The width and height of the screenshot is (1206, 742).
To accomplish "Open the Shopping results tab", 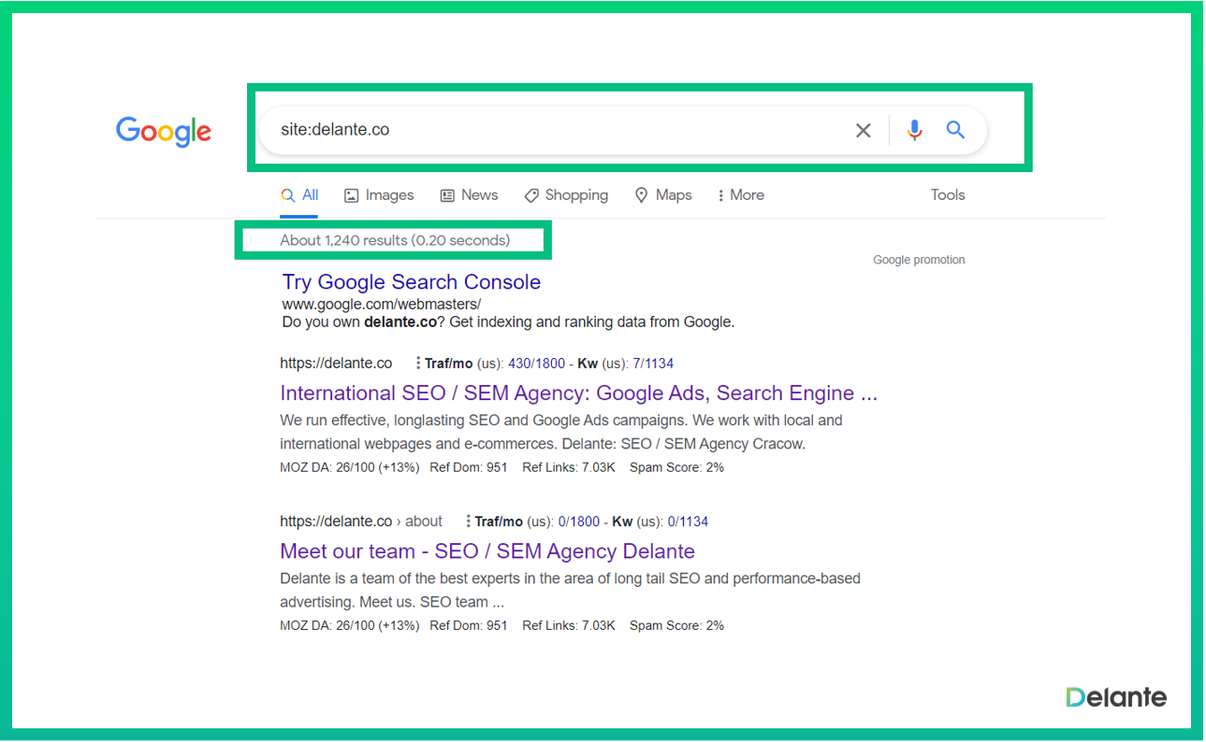I will [566, 195].
